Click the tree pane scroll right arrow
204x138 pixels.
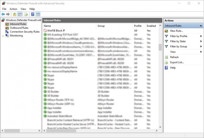point(39,131)
